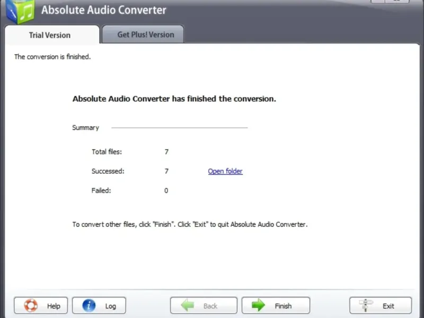
Task: Open the Get Plus! Version tab
Action: coord(143,34)
